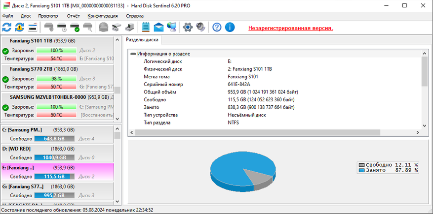The width and height of the screenshot is (433, 214).
Task: Click the disk with shield toolbar icon
Action: [x=49, y=27]
